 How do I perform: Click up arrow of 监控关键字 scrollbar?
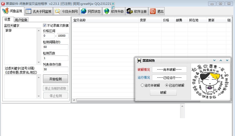[x=39, y=30]
